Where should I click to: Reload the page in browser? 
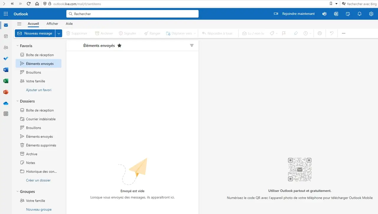coord(29,4)
